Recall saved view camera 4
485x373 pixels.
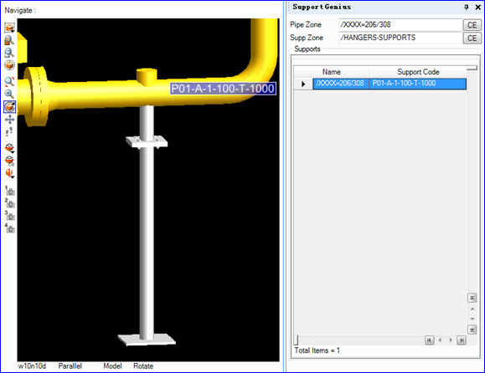(9, 228)
